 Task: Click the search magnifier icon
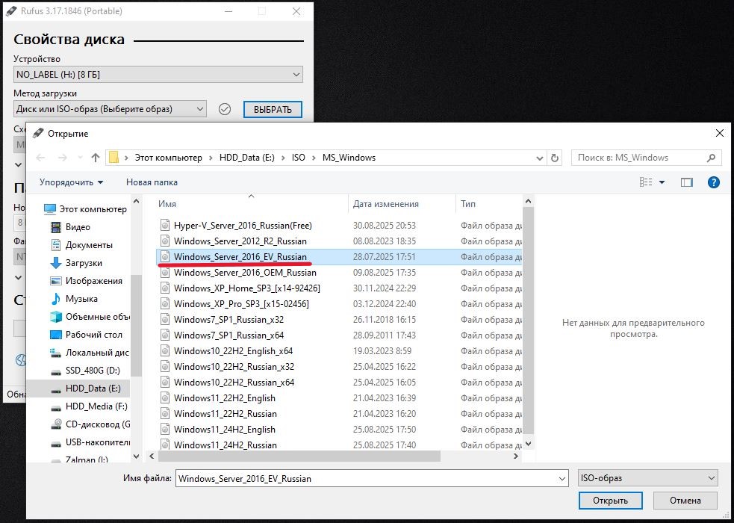point(711,158)
